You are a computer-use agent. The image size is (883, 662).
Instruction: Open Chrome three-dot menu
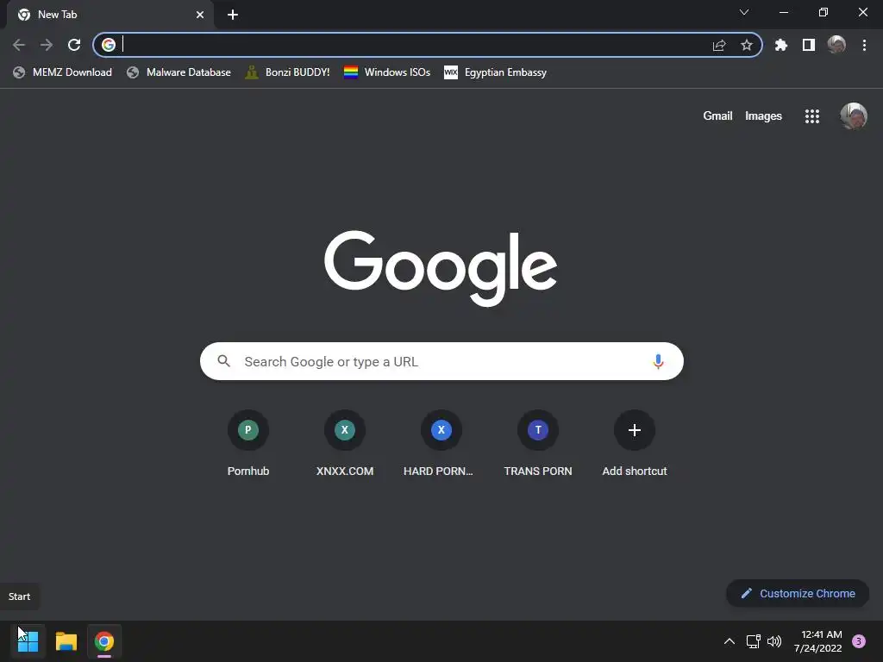(864, 45)
